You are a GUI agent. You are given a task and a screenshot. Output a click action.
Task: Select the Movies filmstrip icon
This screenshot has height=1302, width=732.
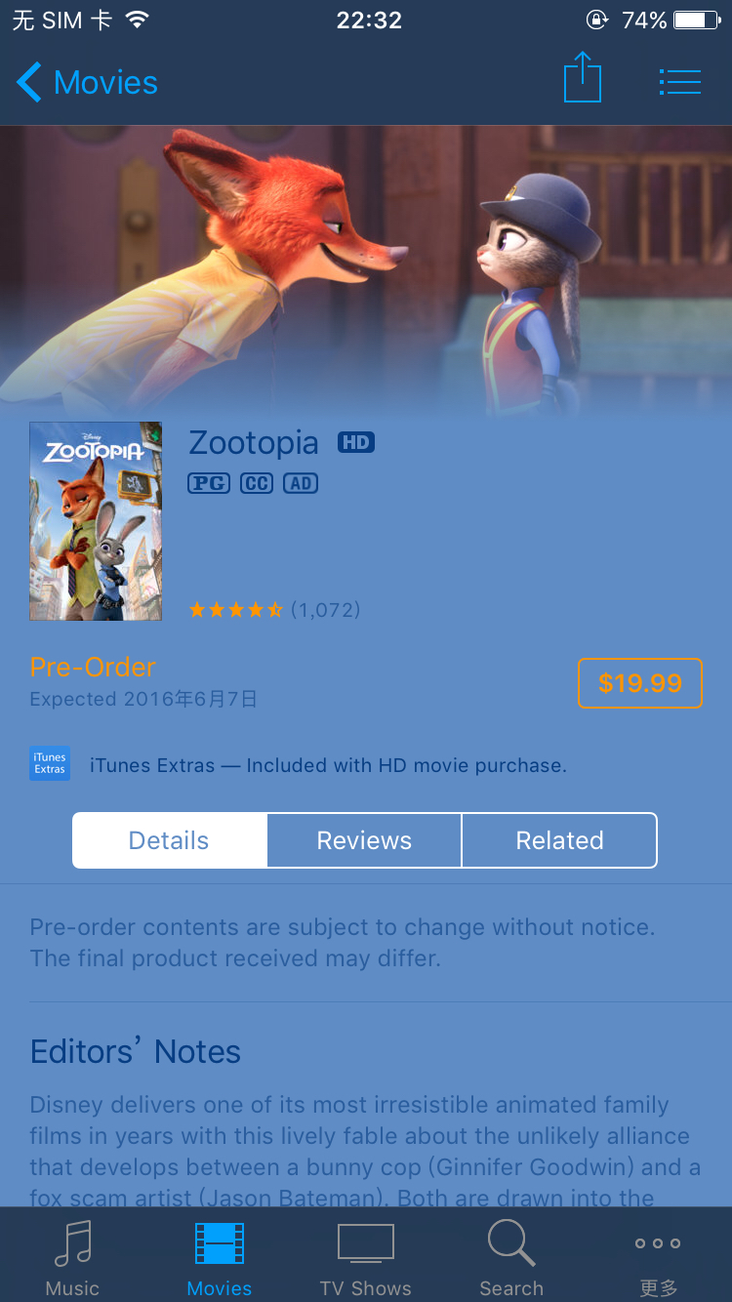220,1243
